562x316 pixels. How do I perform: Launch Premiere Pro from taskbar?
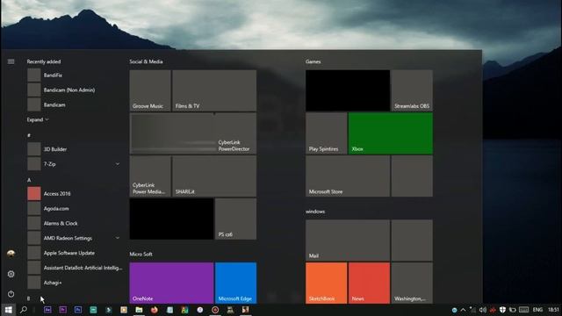62,310
